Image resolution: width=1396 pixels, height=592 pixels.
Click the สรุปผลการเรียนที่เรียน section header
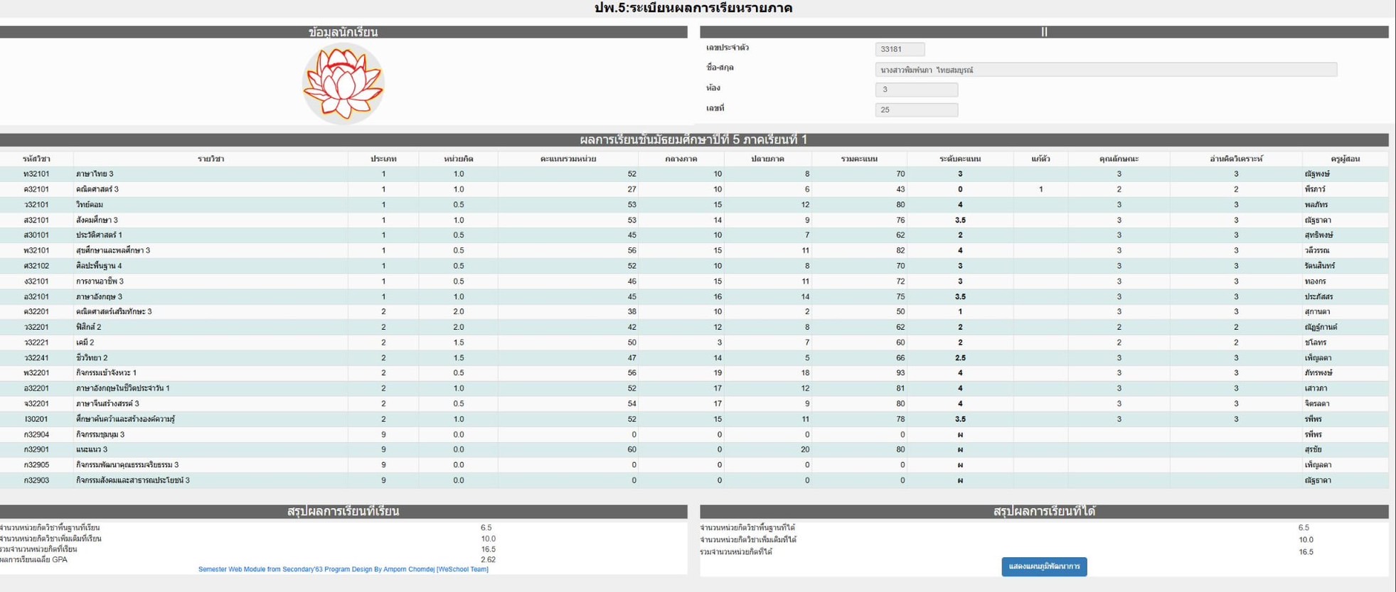(x=343, y=511)
